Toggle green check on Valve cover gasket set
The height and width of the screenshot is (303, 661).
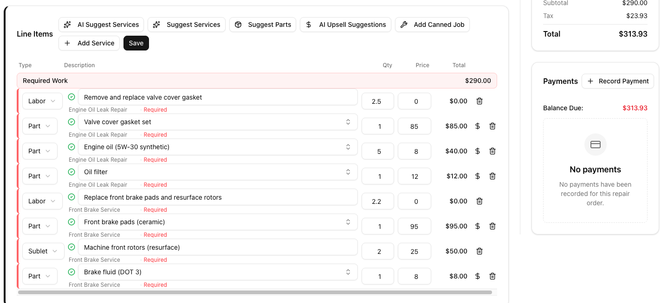pos(71,122)
